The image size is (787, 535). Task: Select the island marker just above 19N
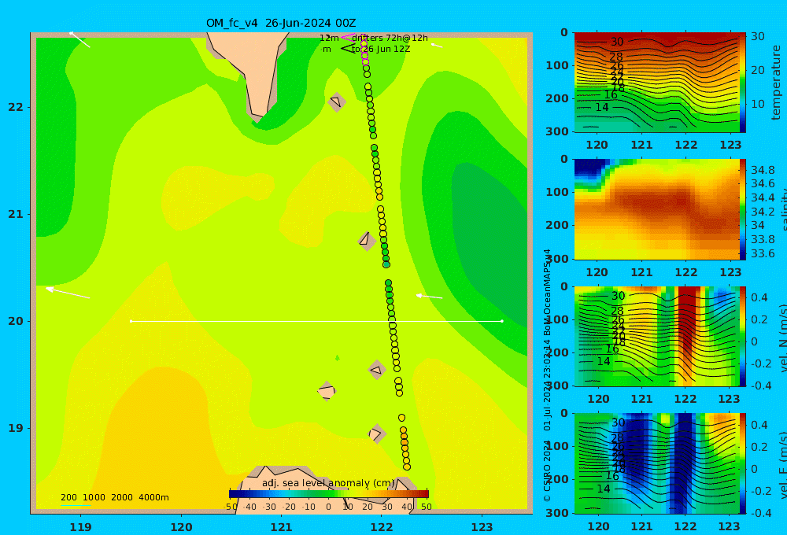tap(377, 434)
